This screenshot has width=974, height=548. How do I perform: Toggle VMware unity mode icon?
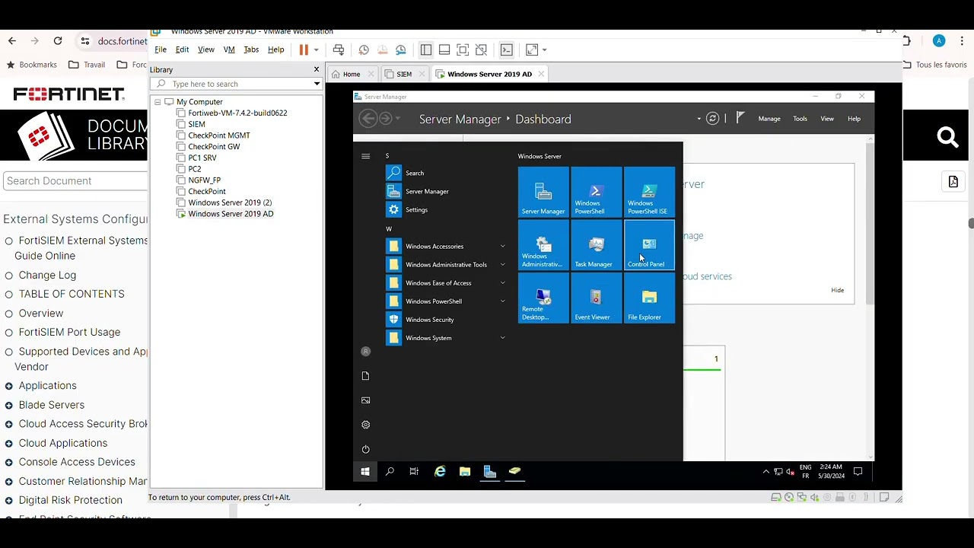[481, 49]
